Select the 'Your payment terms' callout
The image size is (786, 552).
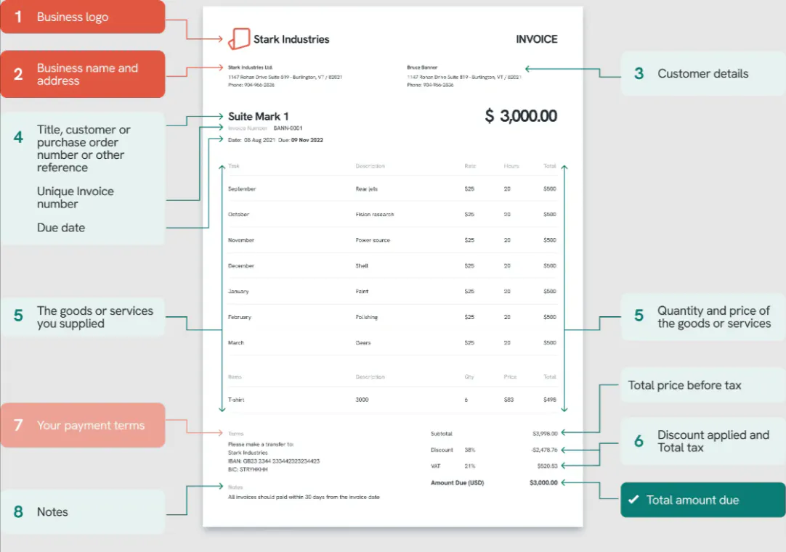click(x=83, y=425)
